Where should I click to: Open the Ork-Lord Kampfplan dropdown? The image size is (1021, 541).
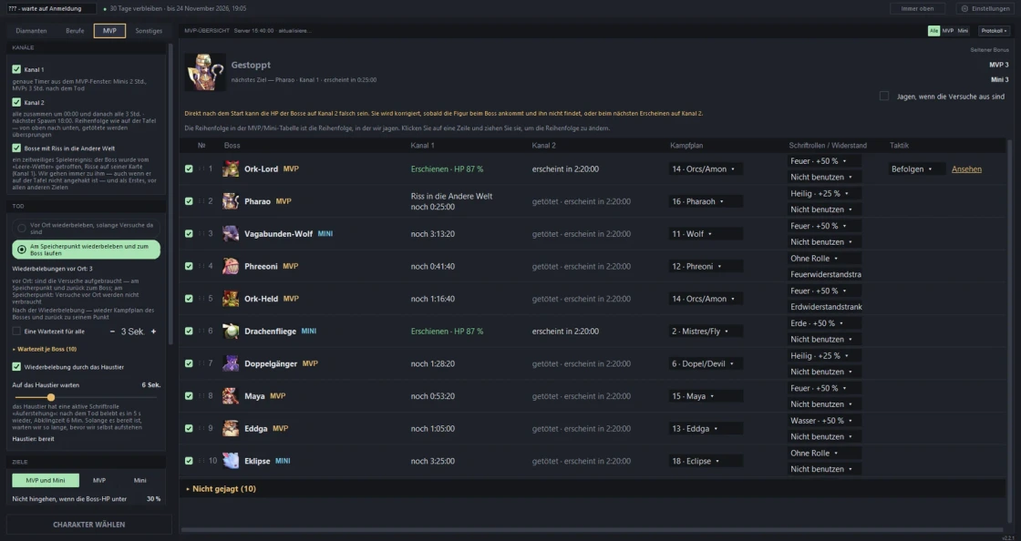(706, 169)
